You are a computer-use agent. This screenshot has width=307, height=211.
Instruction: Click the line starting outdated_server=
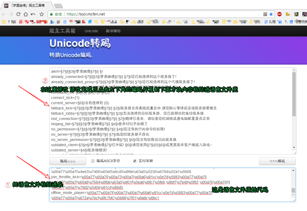click(79, 150)
